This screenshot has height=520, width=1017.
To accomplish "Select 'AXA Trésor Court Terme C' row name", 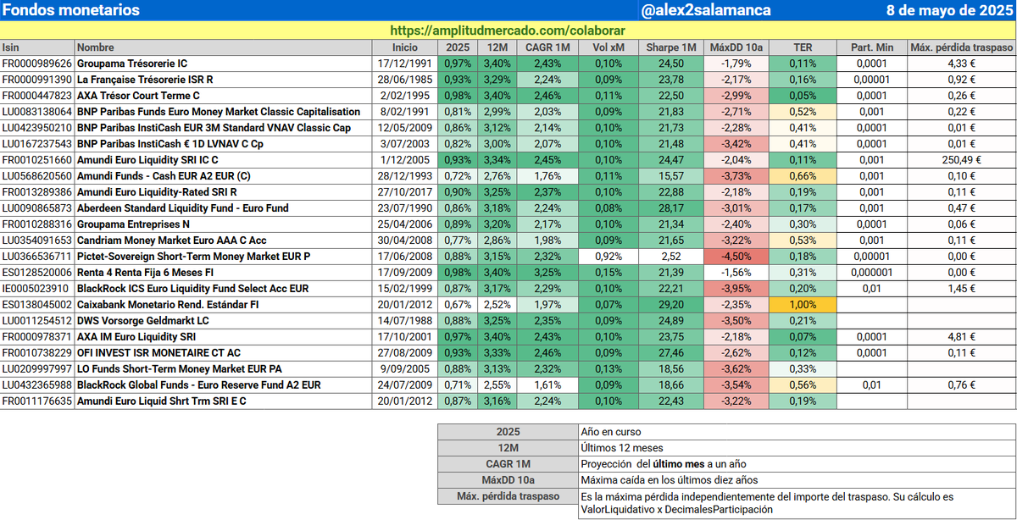I will [138, 96].
